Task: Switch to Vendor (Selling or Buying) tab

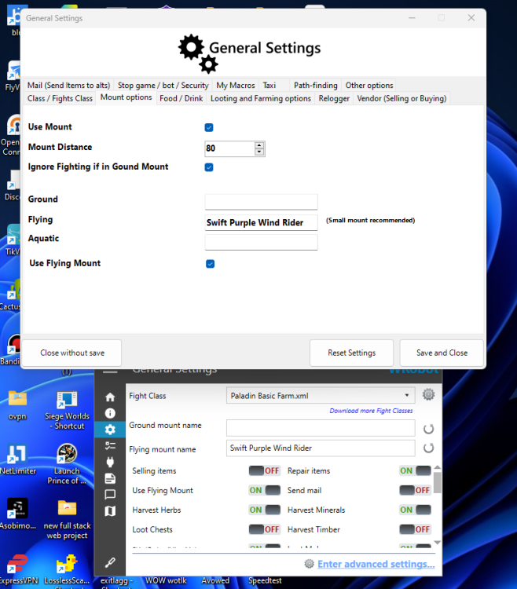Action: [x=401, y=98]
